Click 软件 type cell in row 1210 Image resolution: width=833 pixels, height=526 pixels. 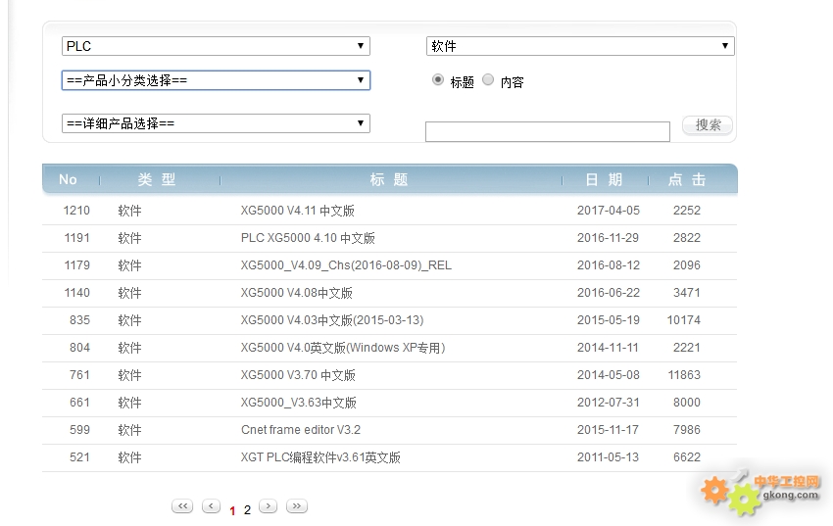[129, 211]
